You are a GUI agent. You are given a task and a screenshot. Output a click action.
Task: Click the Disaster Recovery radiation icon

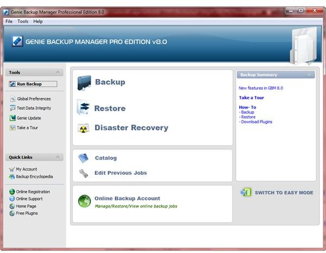(x=83, y=128)
